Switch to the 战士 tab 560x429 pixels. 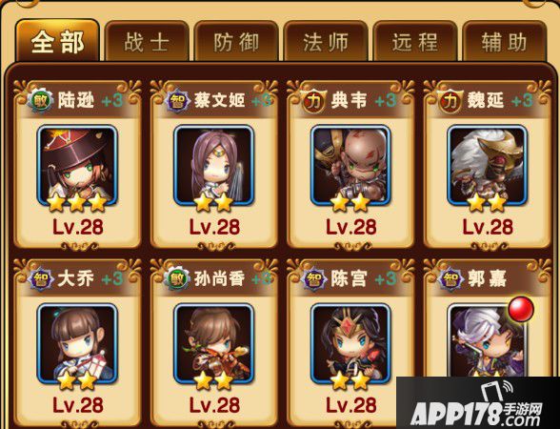point(147,41)
